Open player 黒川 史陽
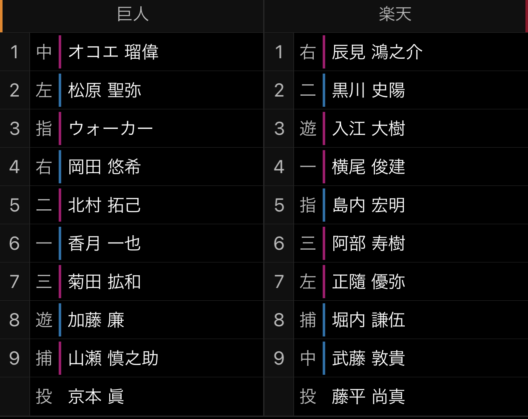 [x=369, y=90]
